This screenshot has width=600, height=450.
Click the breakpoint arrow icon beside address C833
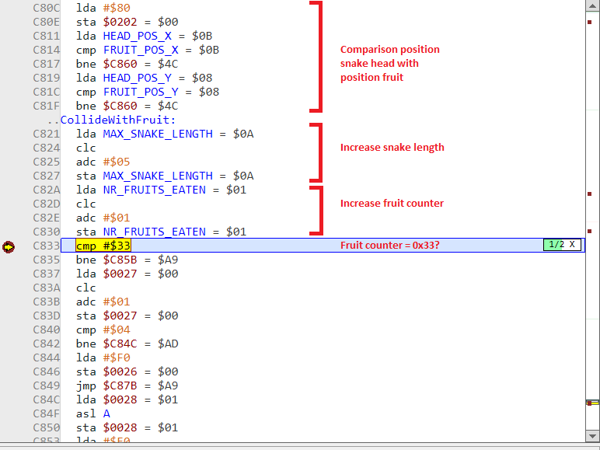click(x=9, y=247)
